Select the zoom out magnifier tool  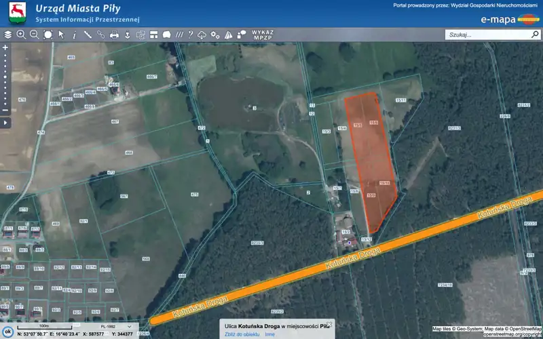[34, 35]
